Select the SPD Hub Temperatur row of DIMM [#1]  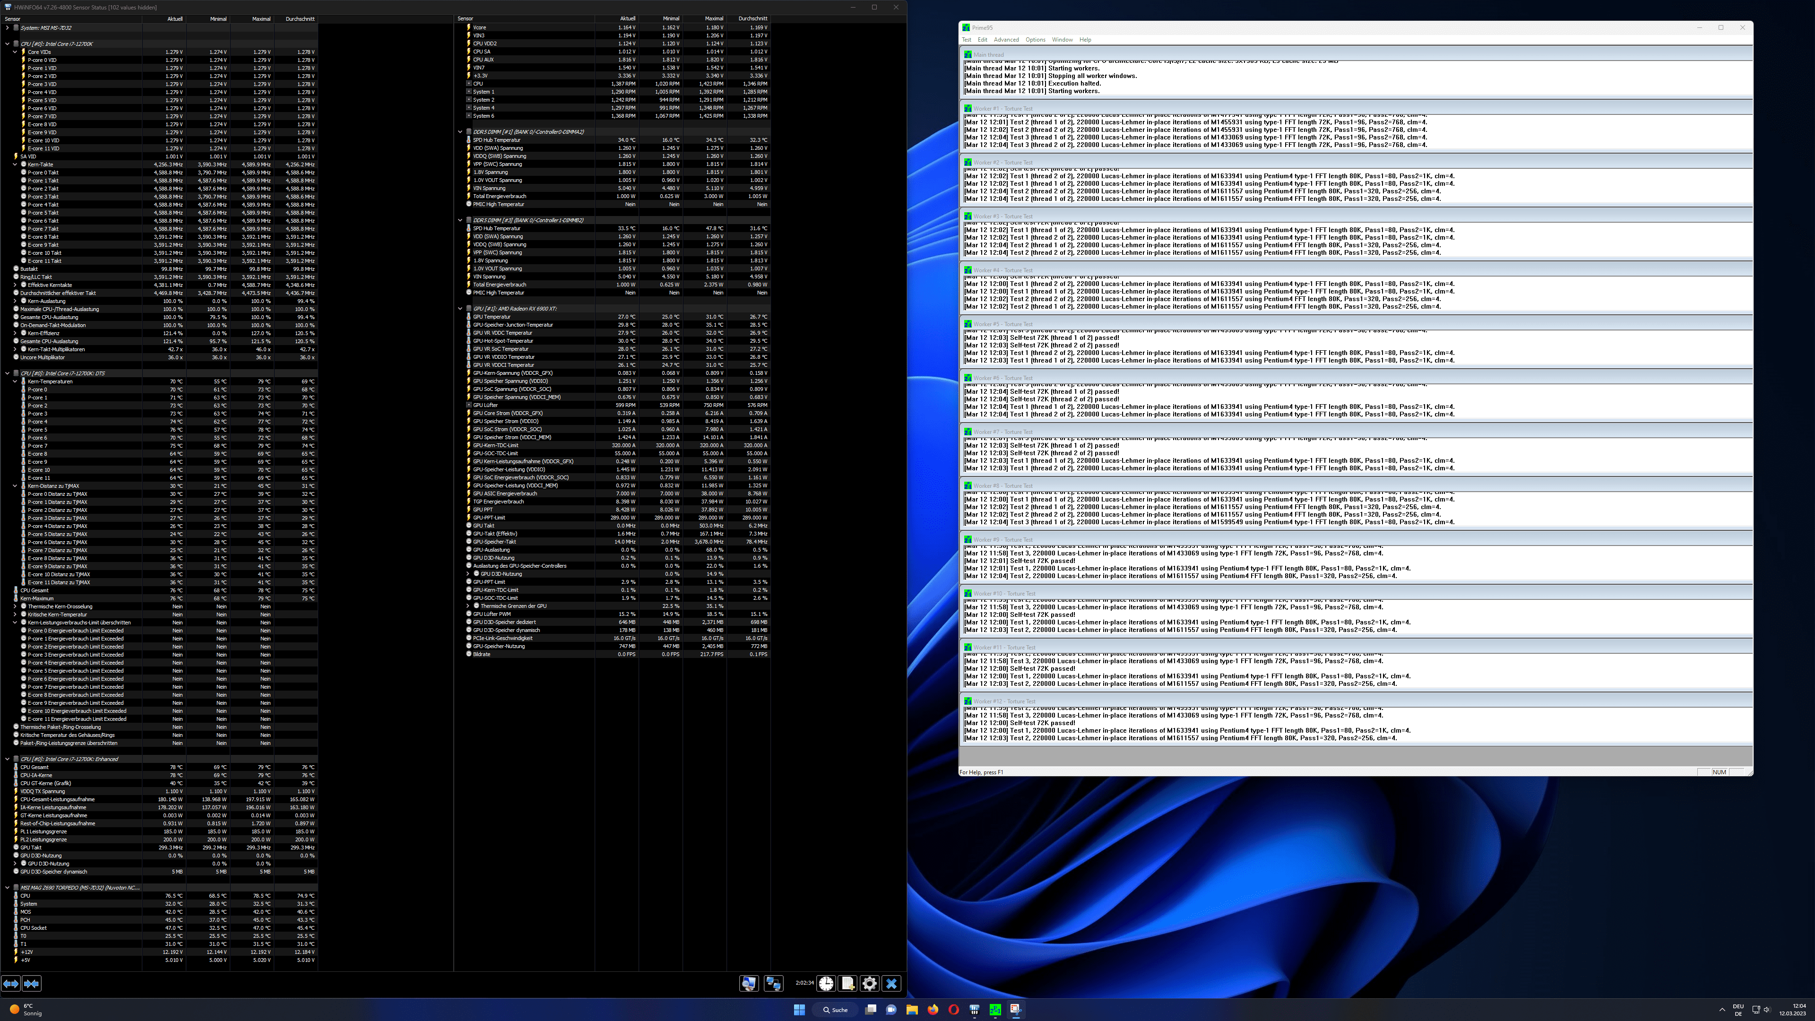click(x=613, y=140)
